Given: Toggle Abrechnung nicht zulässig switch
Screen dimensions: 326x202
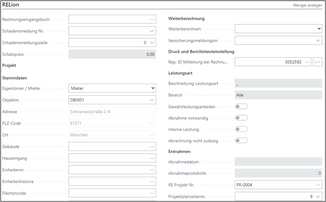Looking at the screenshot, I should click(241, 140).
